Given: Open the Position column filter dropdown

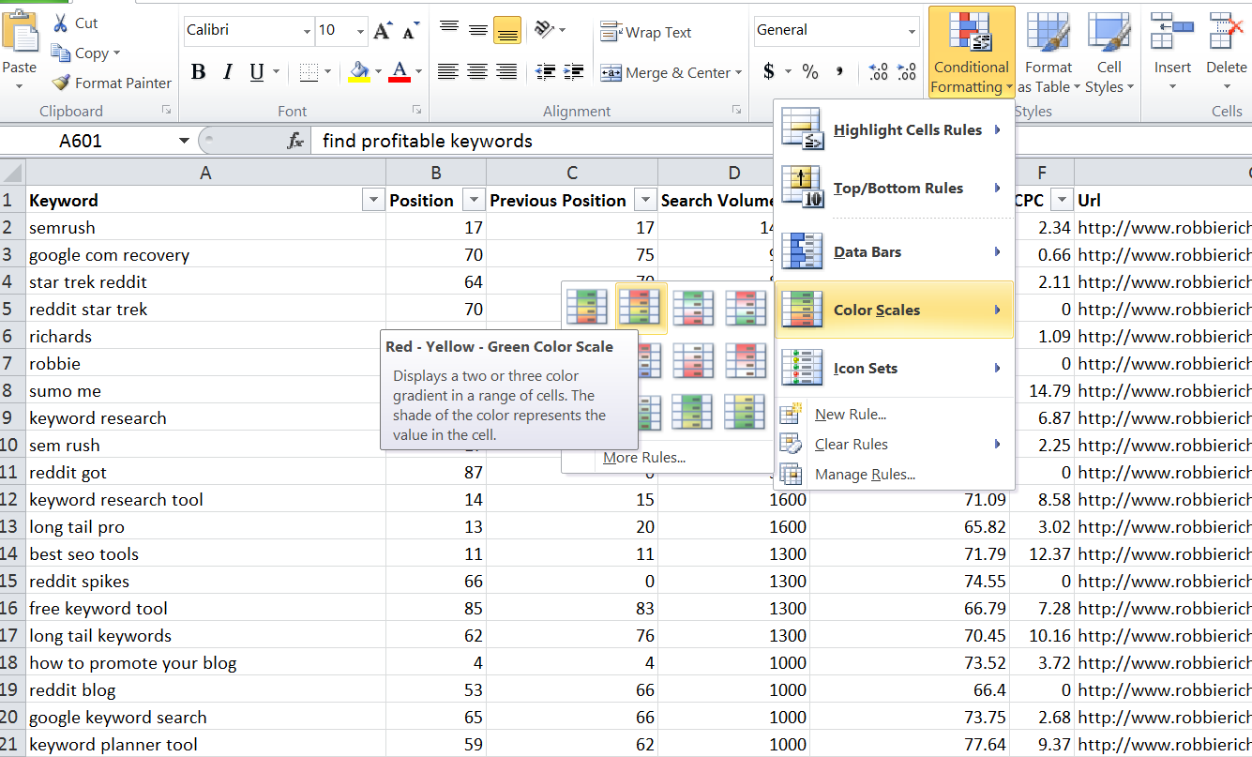Looking at the screenshot, I should point(474,200).
